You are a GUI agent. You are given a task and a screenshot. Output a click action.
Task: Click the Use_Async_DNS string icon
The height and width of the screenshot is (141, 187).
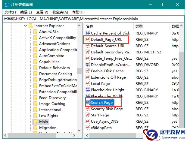88,121
